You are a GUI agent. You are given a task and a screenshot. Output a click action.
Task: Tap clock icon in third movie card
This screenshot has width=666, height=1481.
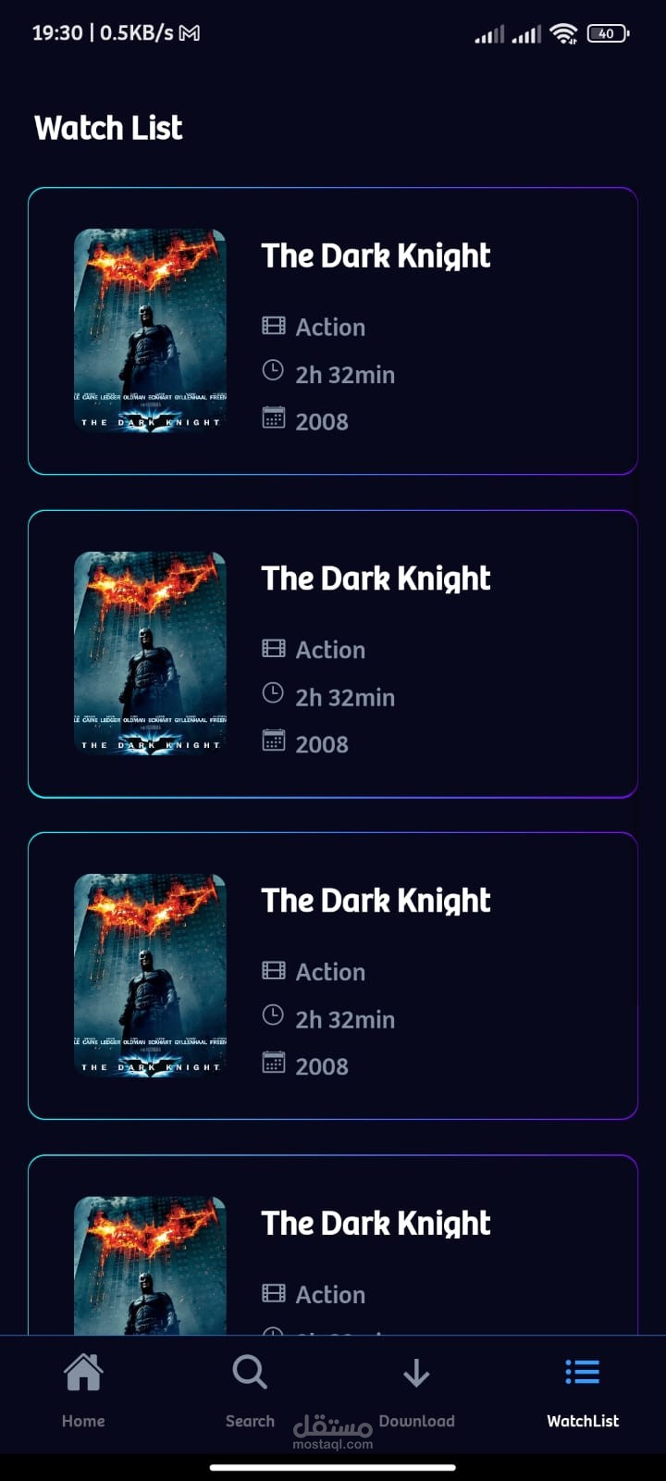(273, 1015)
